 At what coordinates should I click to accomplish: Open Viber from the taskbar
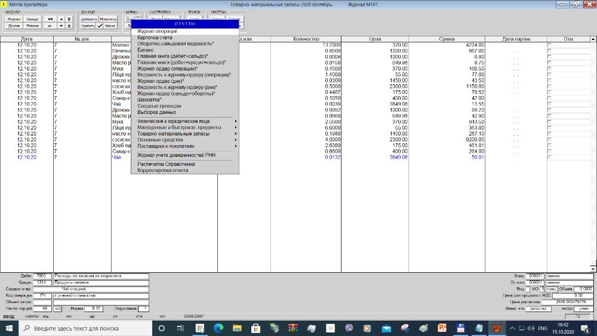349,328
